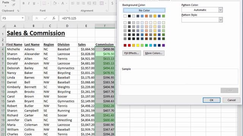This screenshot has width=243, height=136.
Task: Click the Insert Function fx icon
Action: point(54,18)
